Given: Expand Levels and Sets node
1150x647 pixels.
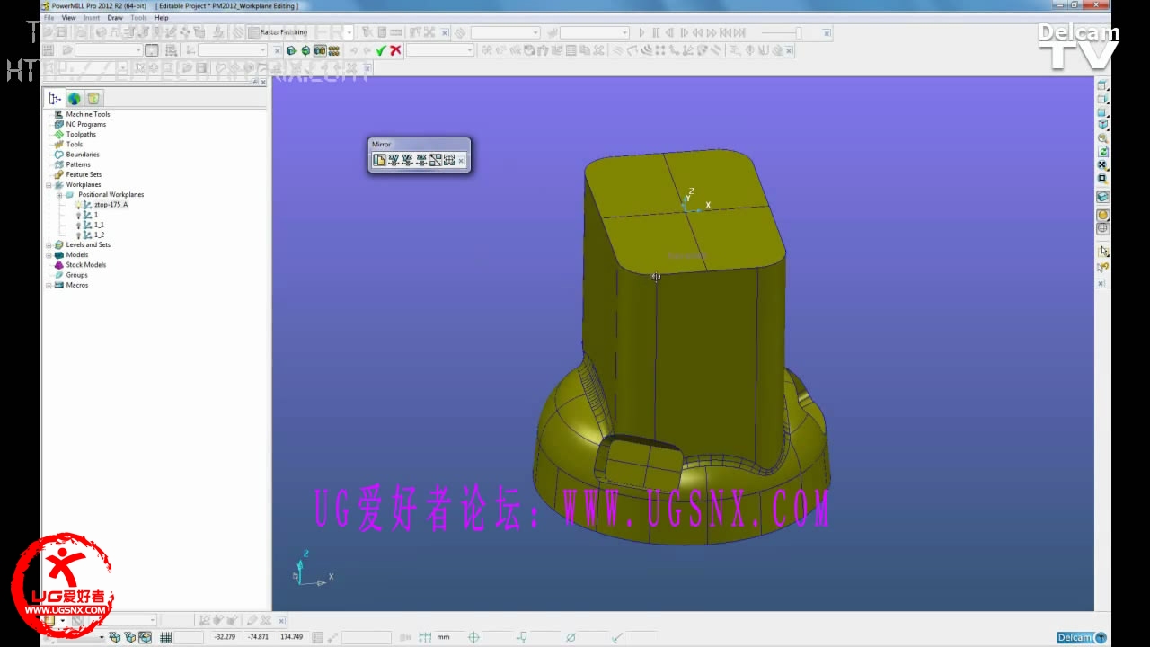Looking at the screenshot, I should (49, 245).
